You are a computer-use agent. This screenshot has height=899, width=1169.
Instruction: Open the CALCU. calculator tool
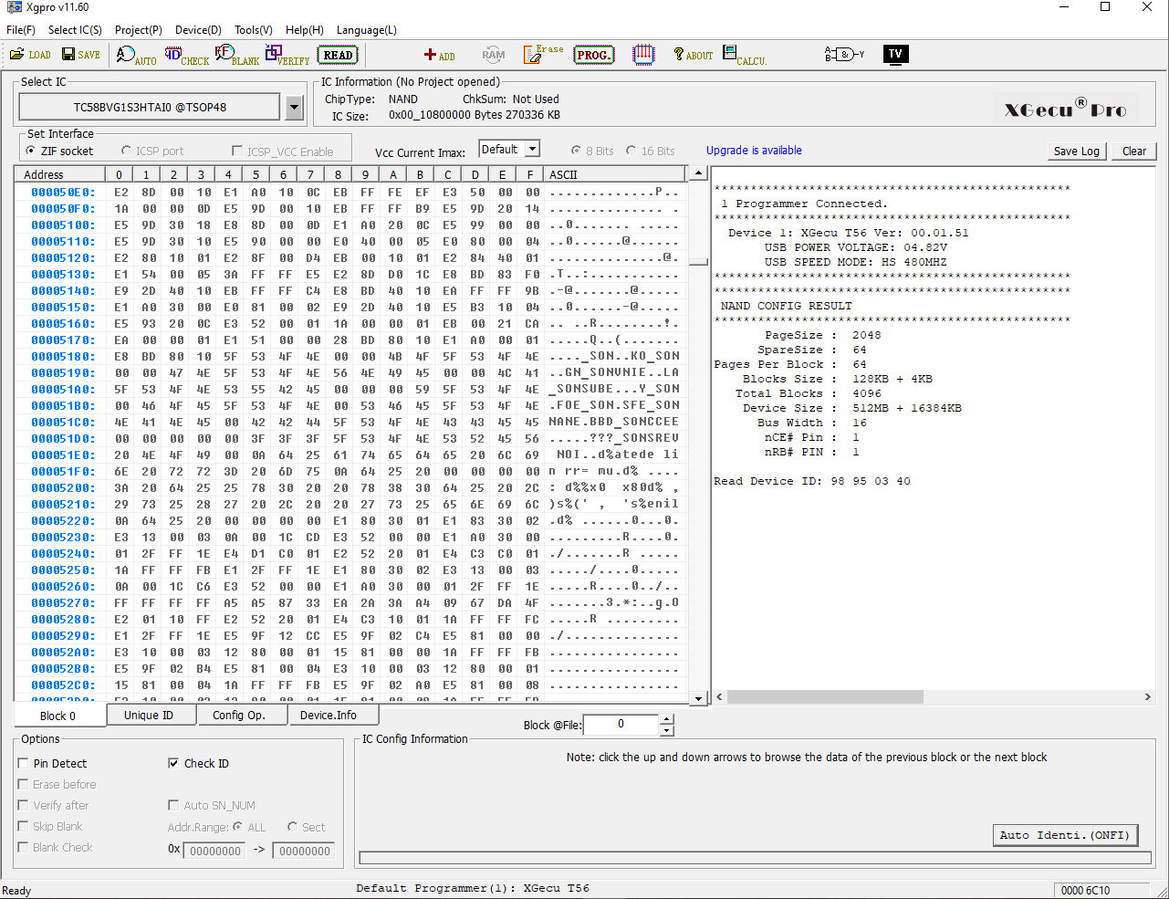[744, 56]
